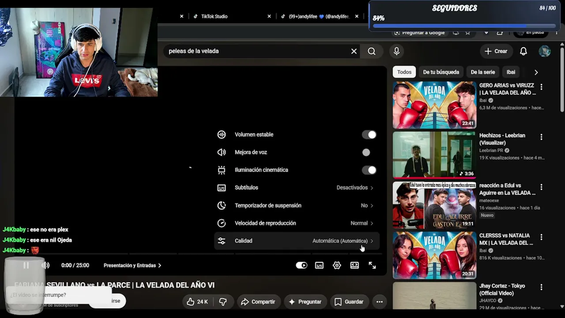Open options menu for Hechizos - Leebrian
Viewport: 565px width, 318px height.
pyautogui.click(x=541, y=137)
